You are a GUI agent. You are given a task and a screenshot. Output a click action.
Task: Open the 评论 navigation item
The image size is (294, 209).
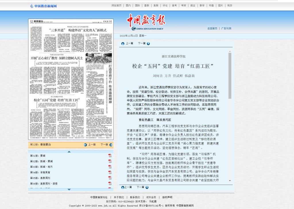click(165, 6)
